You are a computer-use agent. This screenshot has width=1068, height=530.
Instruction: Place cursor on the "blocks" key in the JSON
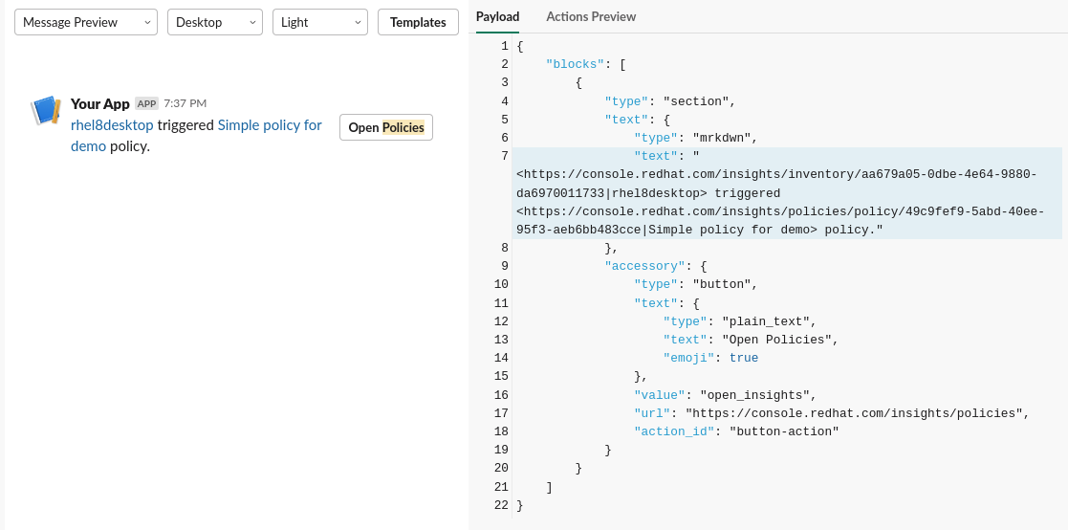[575, 64]
